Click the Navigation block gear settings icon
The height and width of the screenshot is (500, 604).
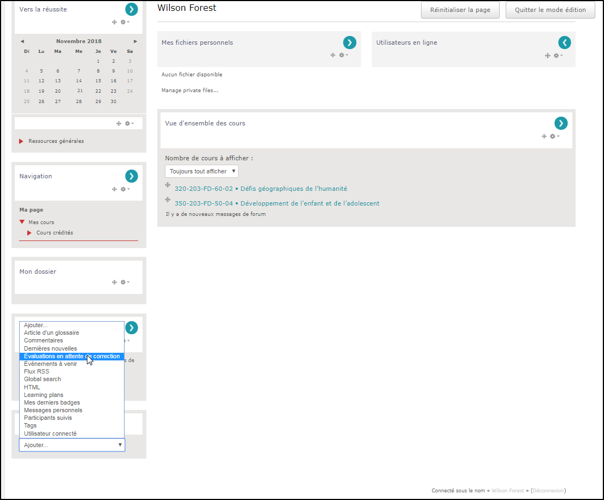[x=125, y=189]
